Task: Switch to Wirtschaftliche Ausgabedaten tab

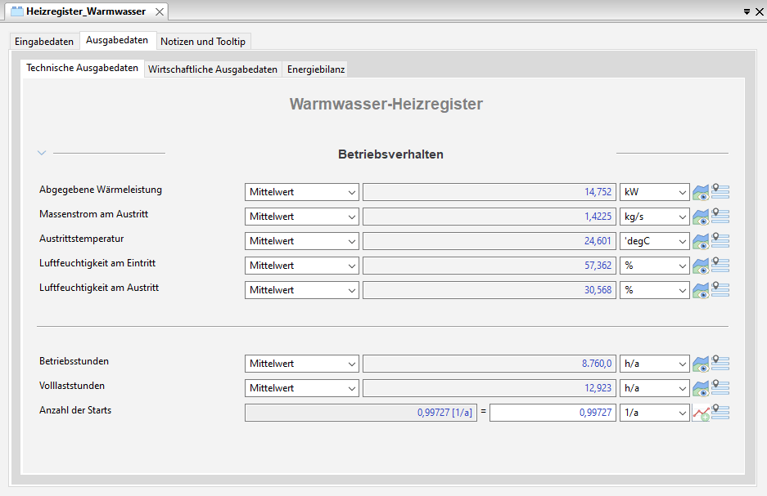Action: (x=213, y=69)
